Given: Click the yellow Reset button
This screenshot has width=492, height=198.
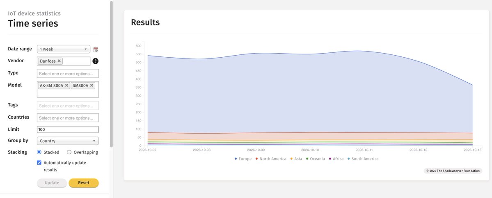Looking at the screenshot, I should pos(84,183).
